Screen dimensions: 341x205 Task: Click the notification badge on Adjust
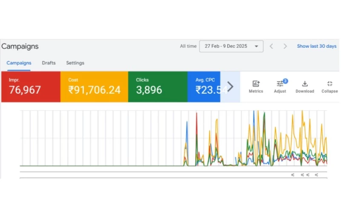click(x=285, y=81)
